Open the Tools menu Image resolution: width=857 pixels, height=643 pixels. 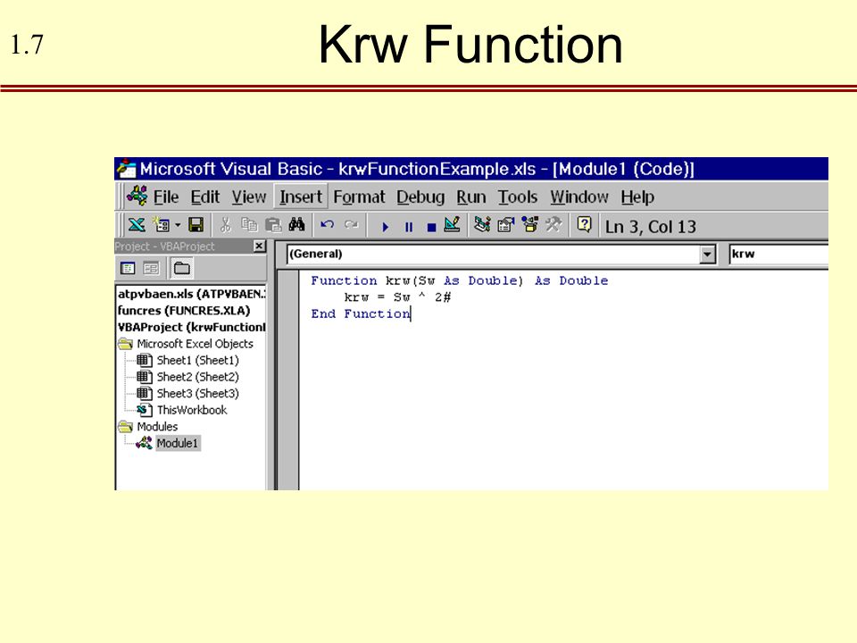pos(518,196)
